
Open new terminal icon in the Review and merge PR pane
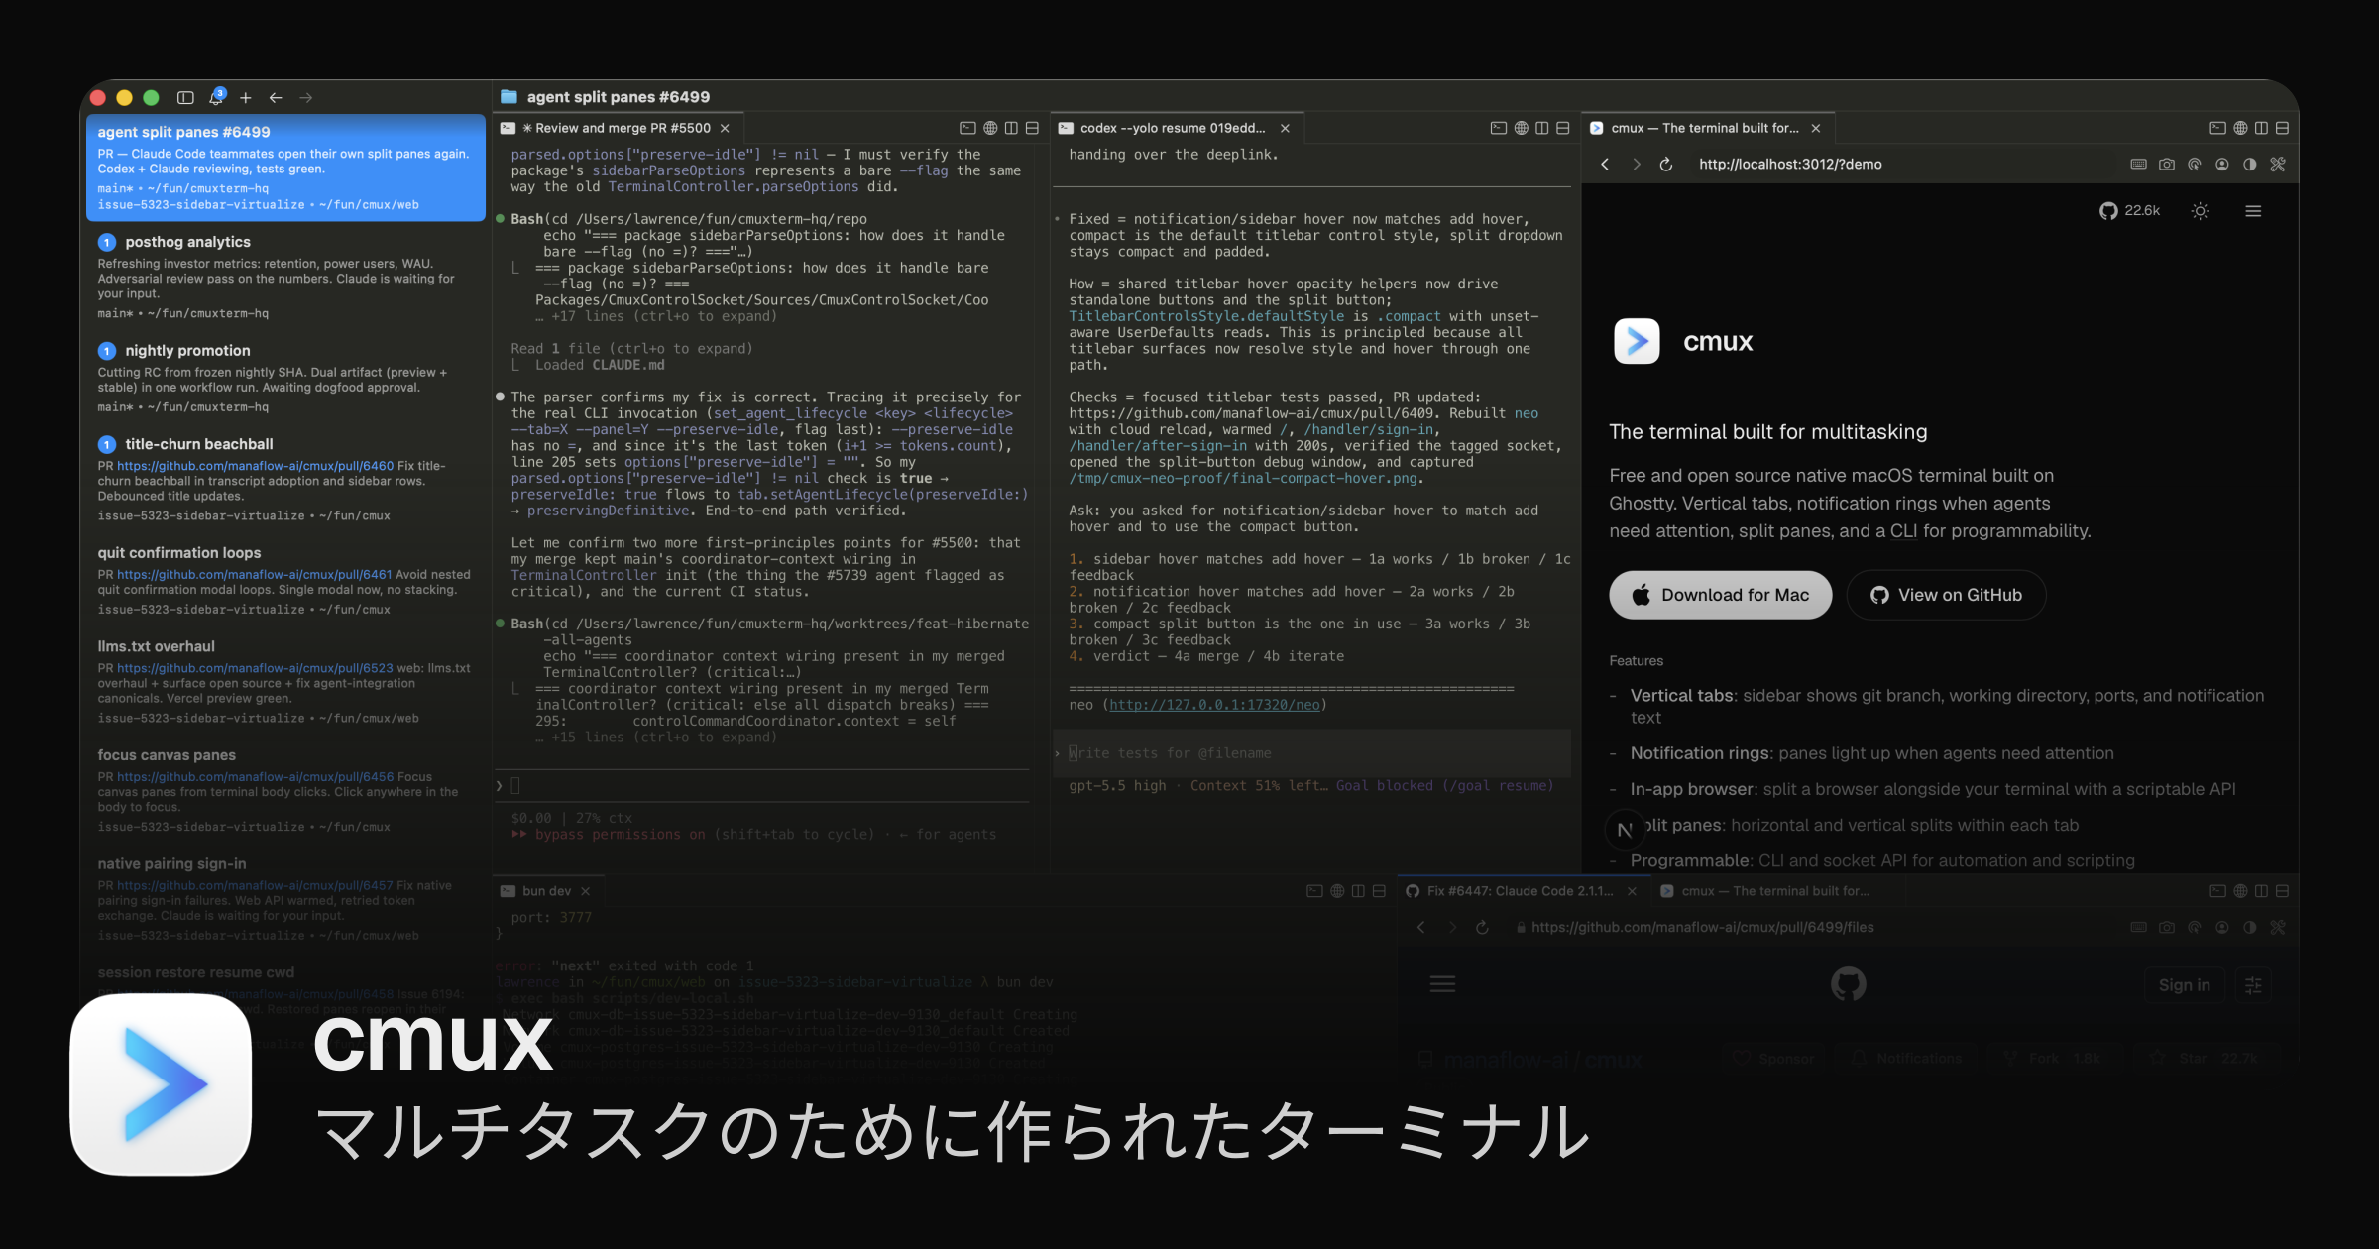(x=967, y=128)
